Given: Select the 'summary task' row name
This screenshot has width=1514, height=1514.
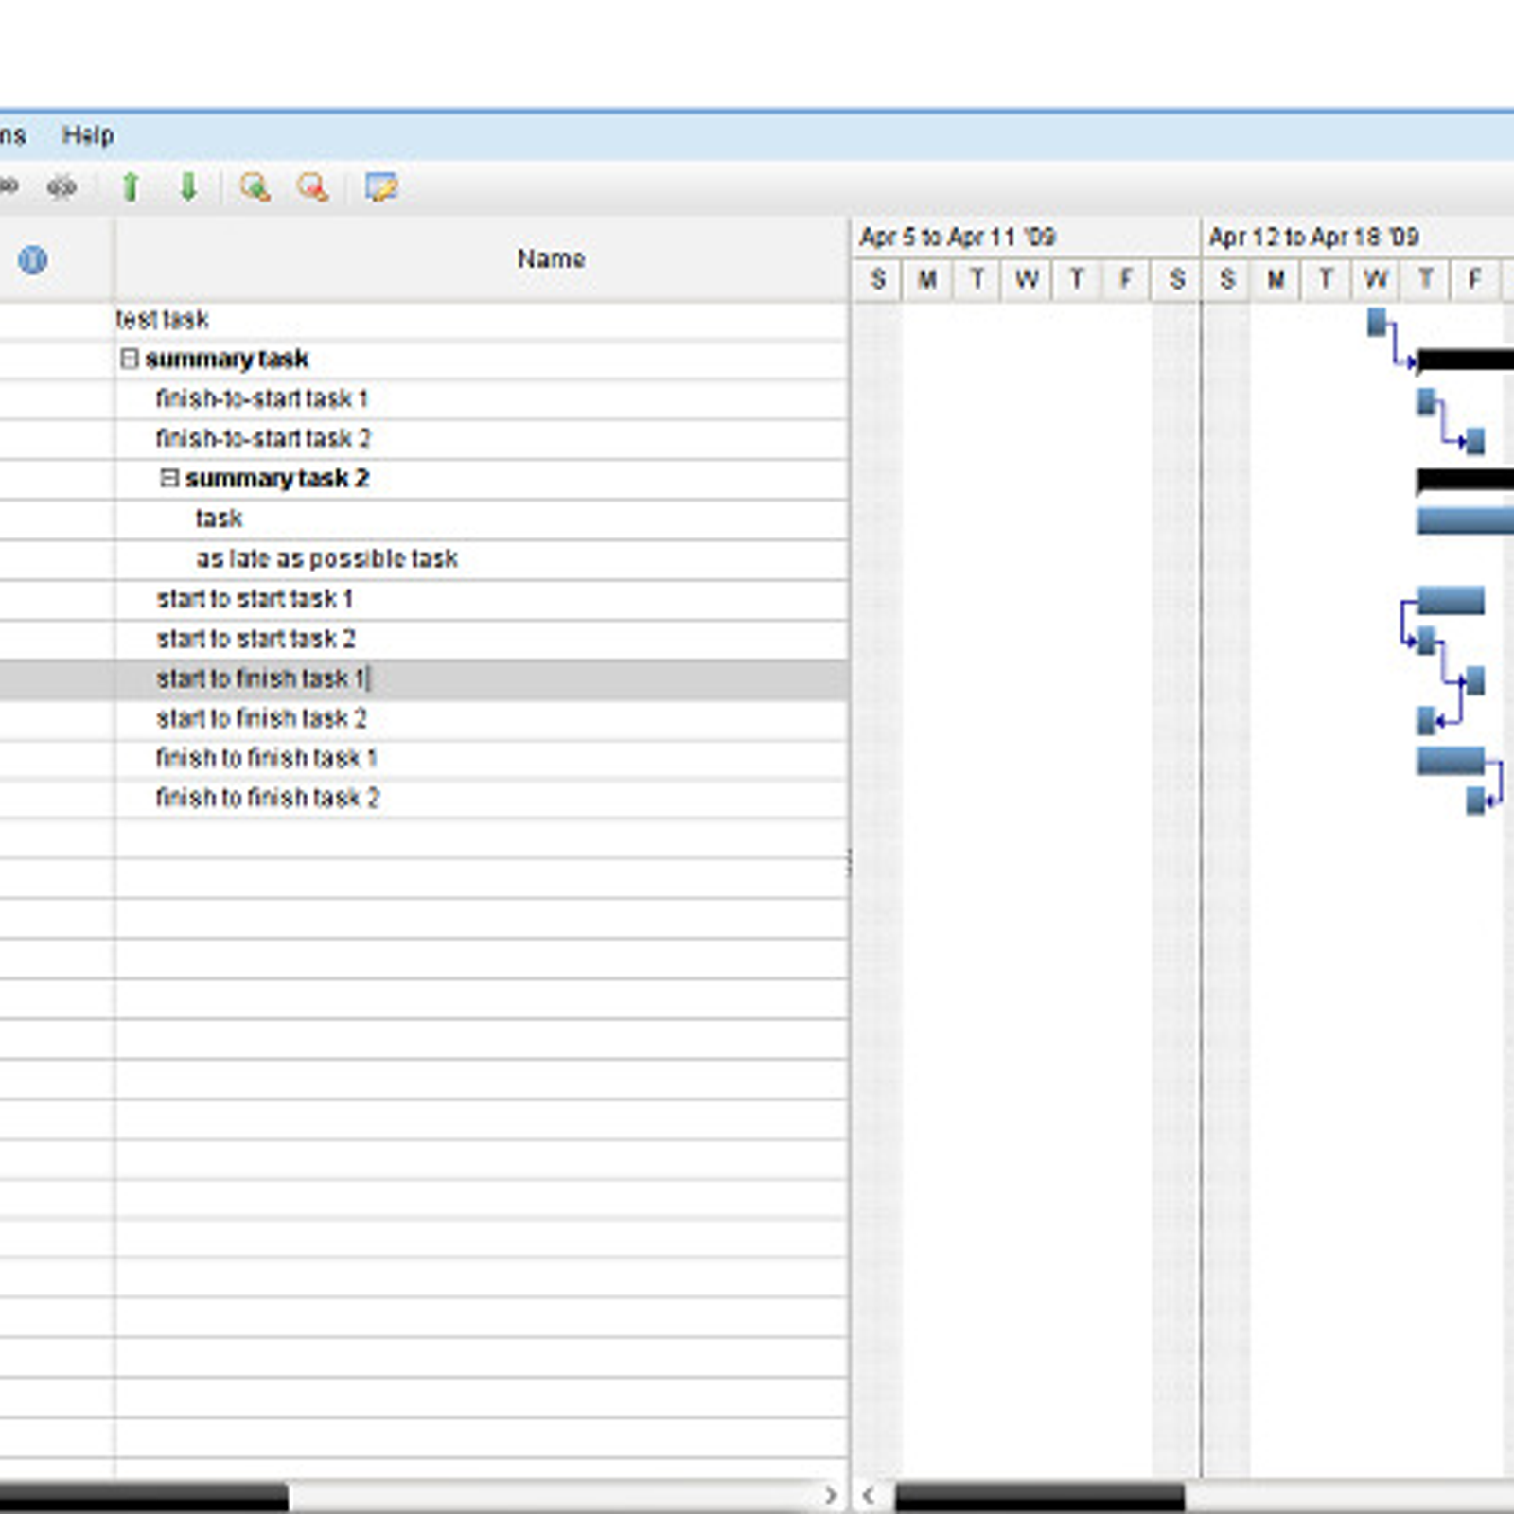Looking at the screenshot, I should (x=227, y=360).
